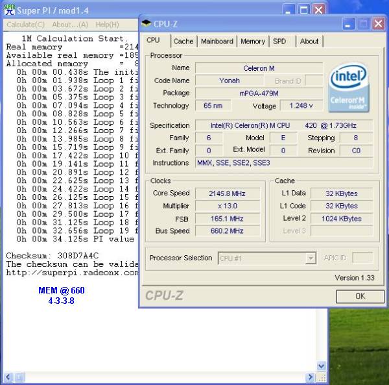This screenshot has width=389, height=385.
Task: Click the Loop 19 line in Super PI
Action: coord(77,230)
